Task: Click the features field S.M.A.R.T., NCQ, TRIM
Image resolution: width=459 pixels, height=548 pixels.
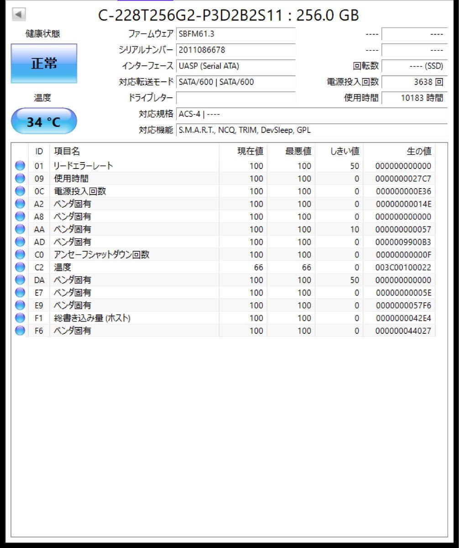Action: coord(312,130)
